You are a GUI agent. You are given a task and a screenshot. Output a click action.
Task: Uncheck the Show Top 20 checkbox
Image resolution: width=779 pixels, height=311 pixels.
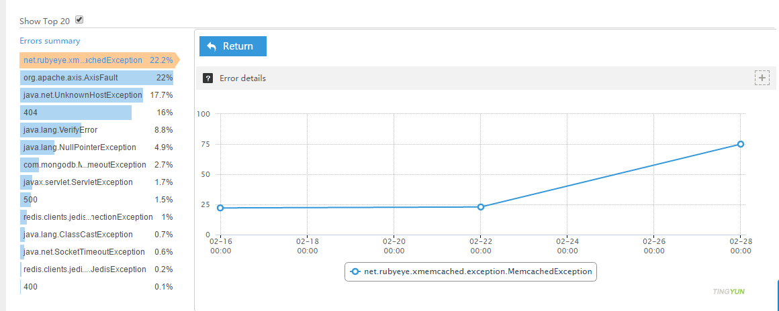pos(79,20)
